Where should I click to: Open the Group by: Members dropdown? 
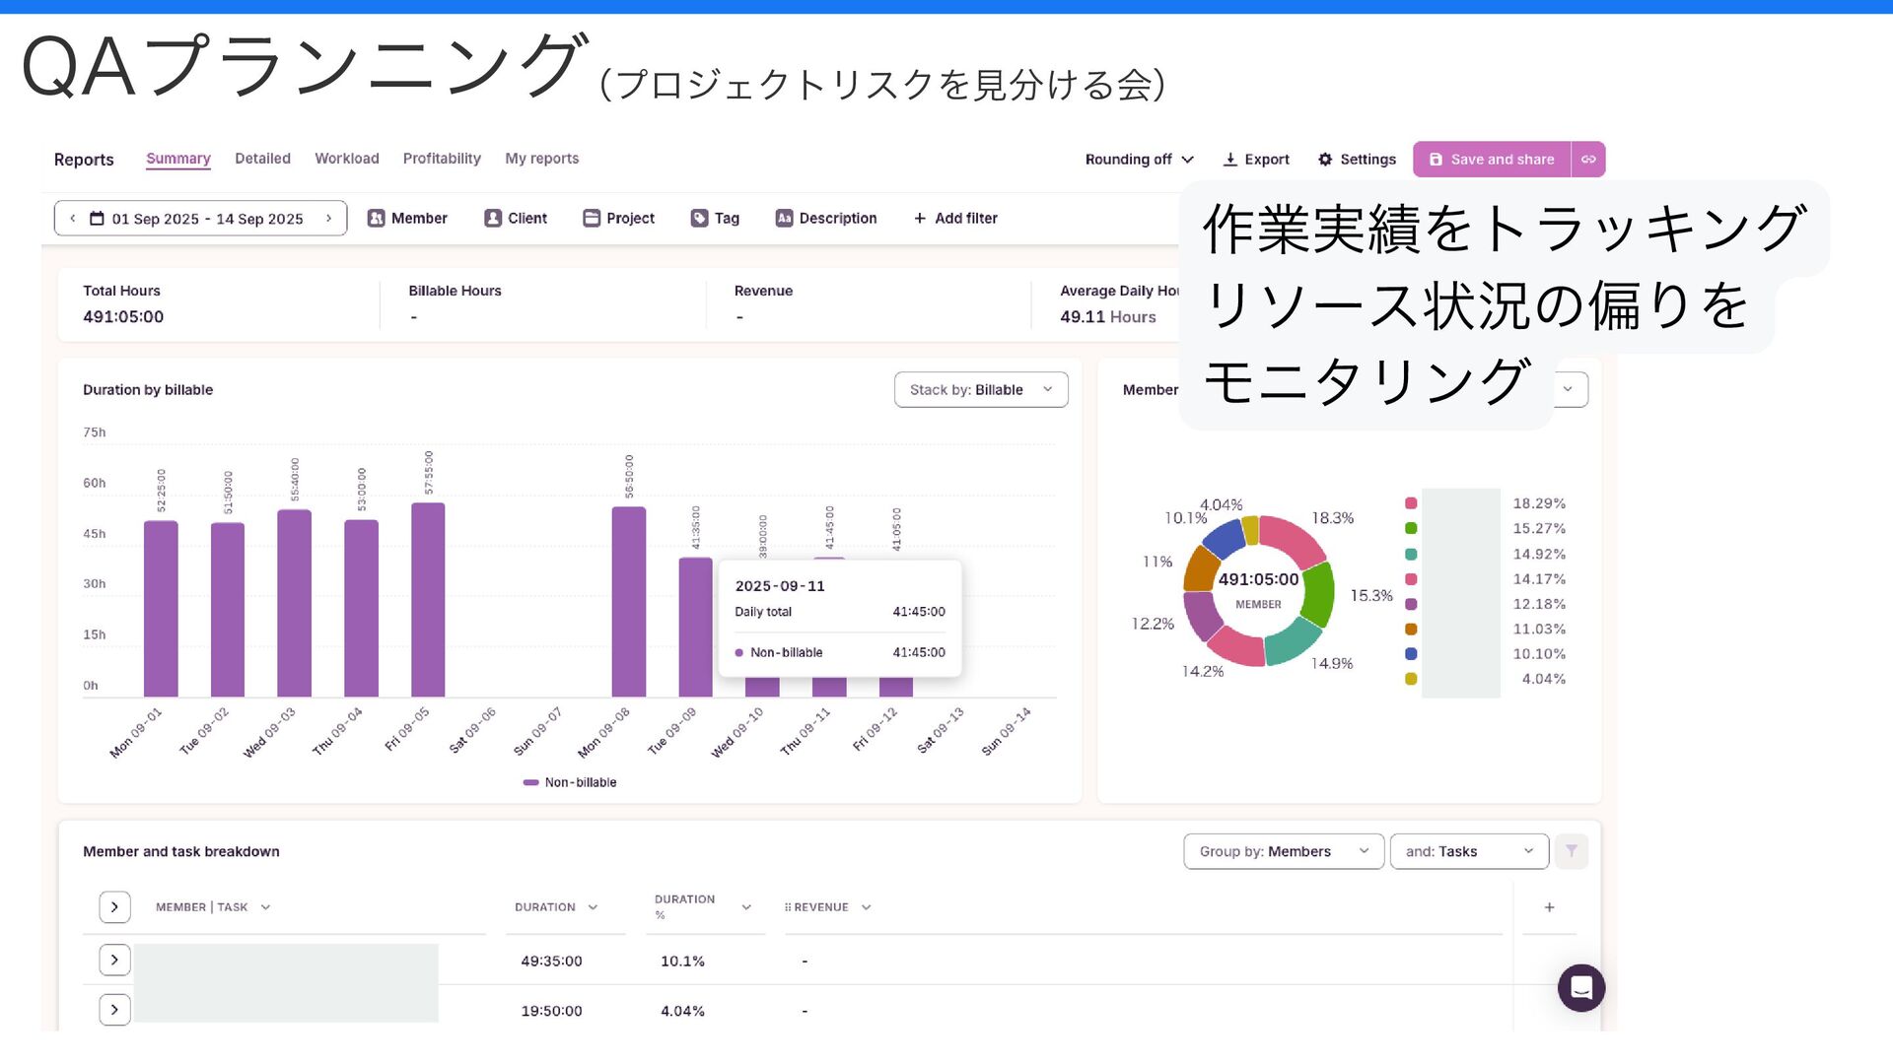1283,851
